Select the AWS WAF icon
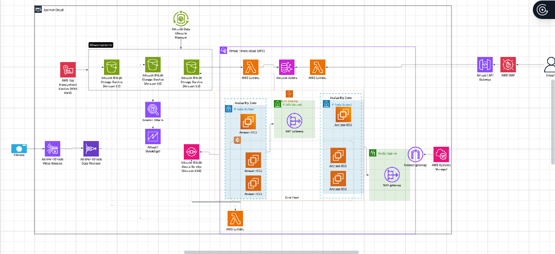Viewport: 555px width, 254px height. 508,65
